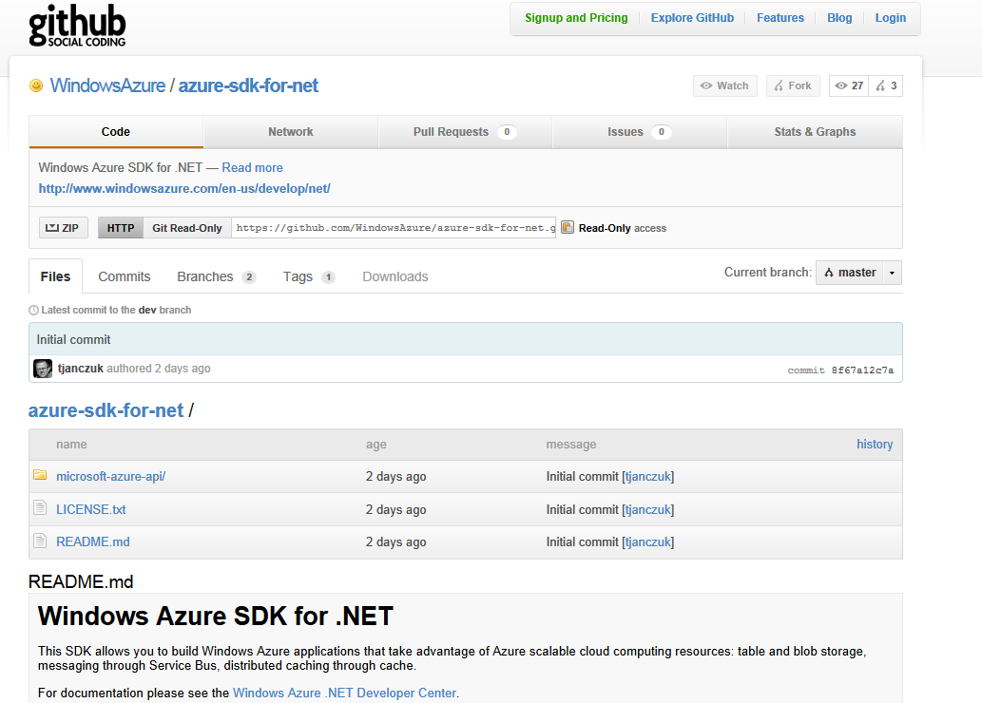This screenshot has height=703, width=982.
Task: Click inside the clone URL text field
Action: click(x=394, y=228)
